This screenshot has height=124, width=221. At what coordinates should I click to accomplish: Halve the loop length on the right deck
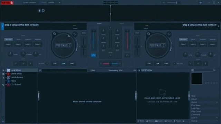[191, 63]
